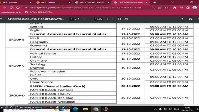Click the PAPER-II (Coach- Hockey) row
The height and width of the screenshot is (112, 199).
(72, 94)
